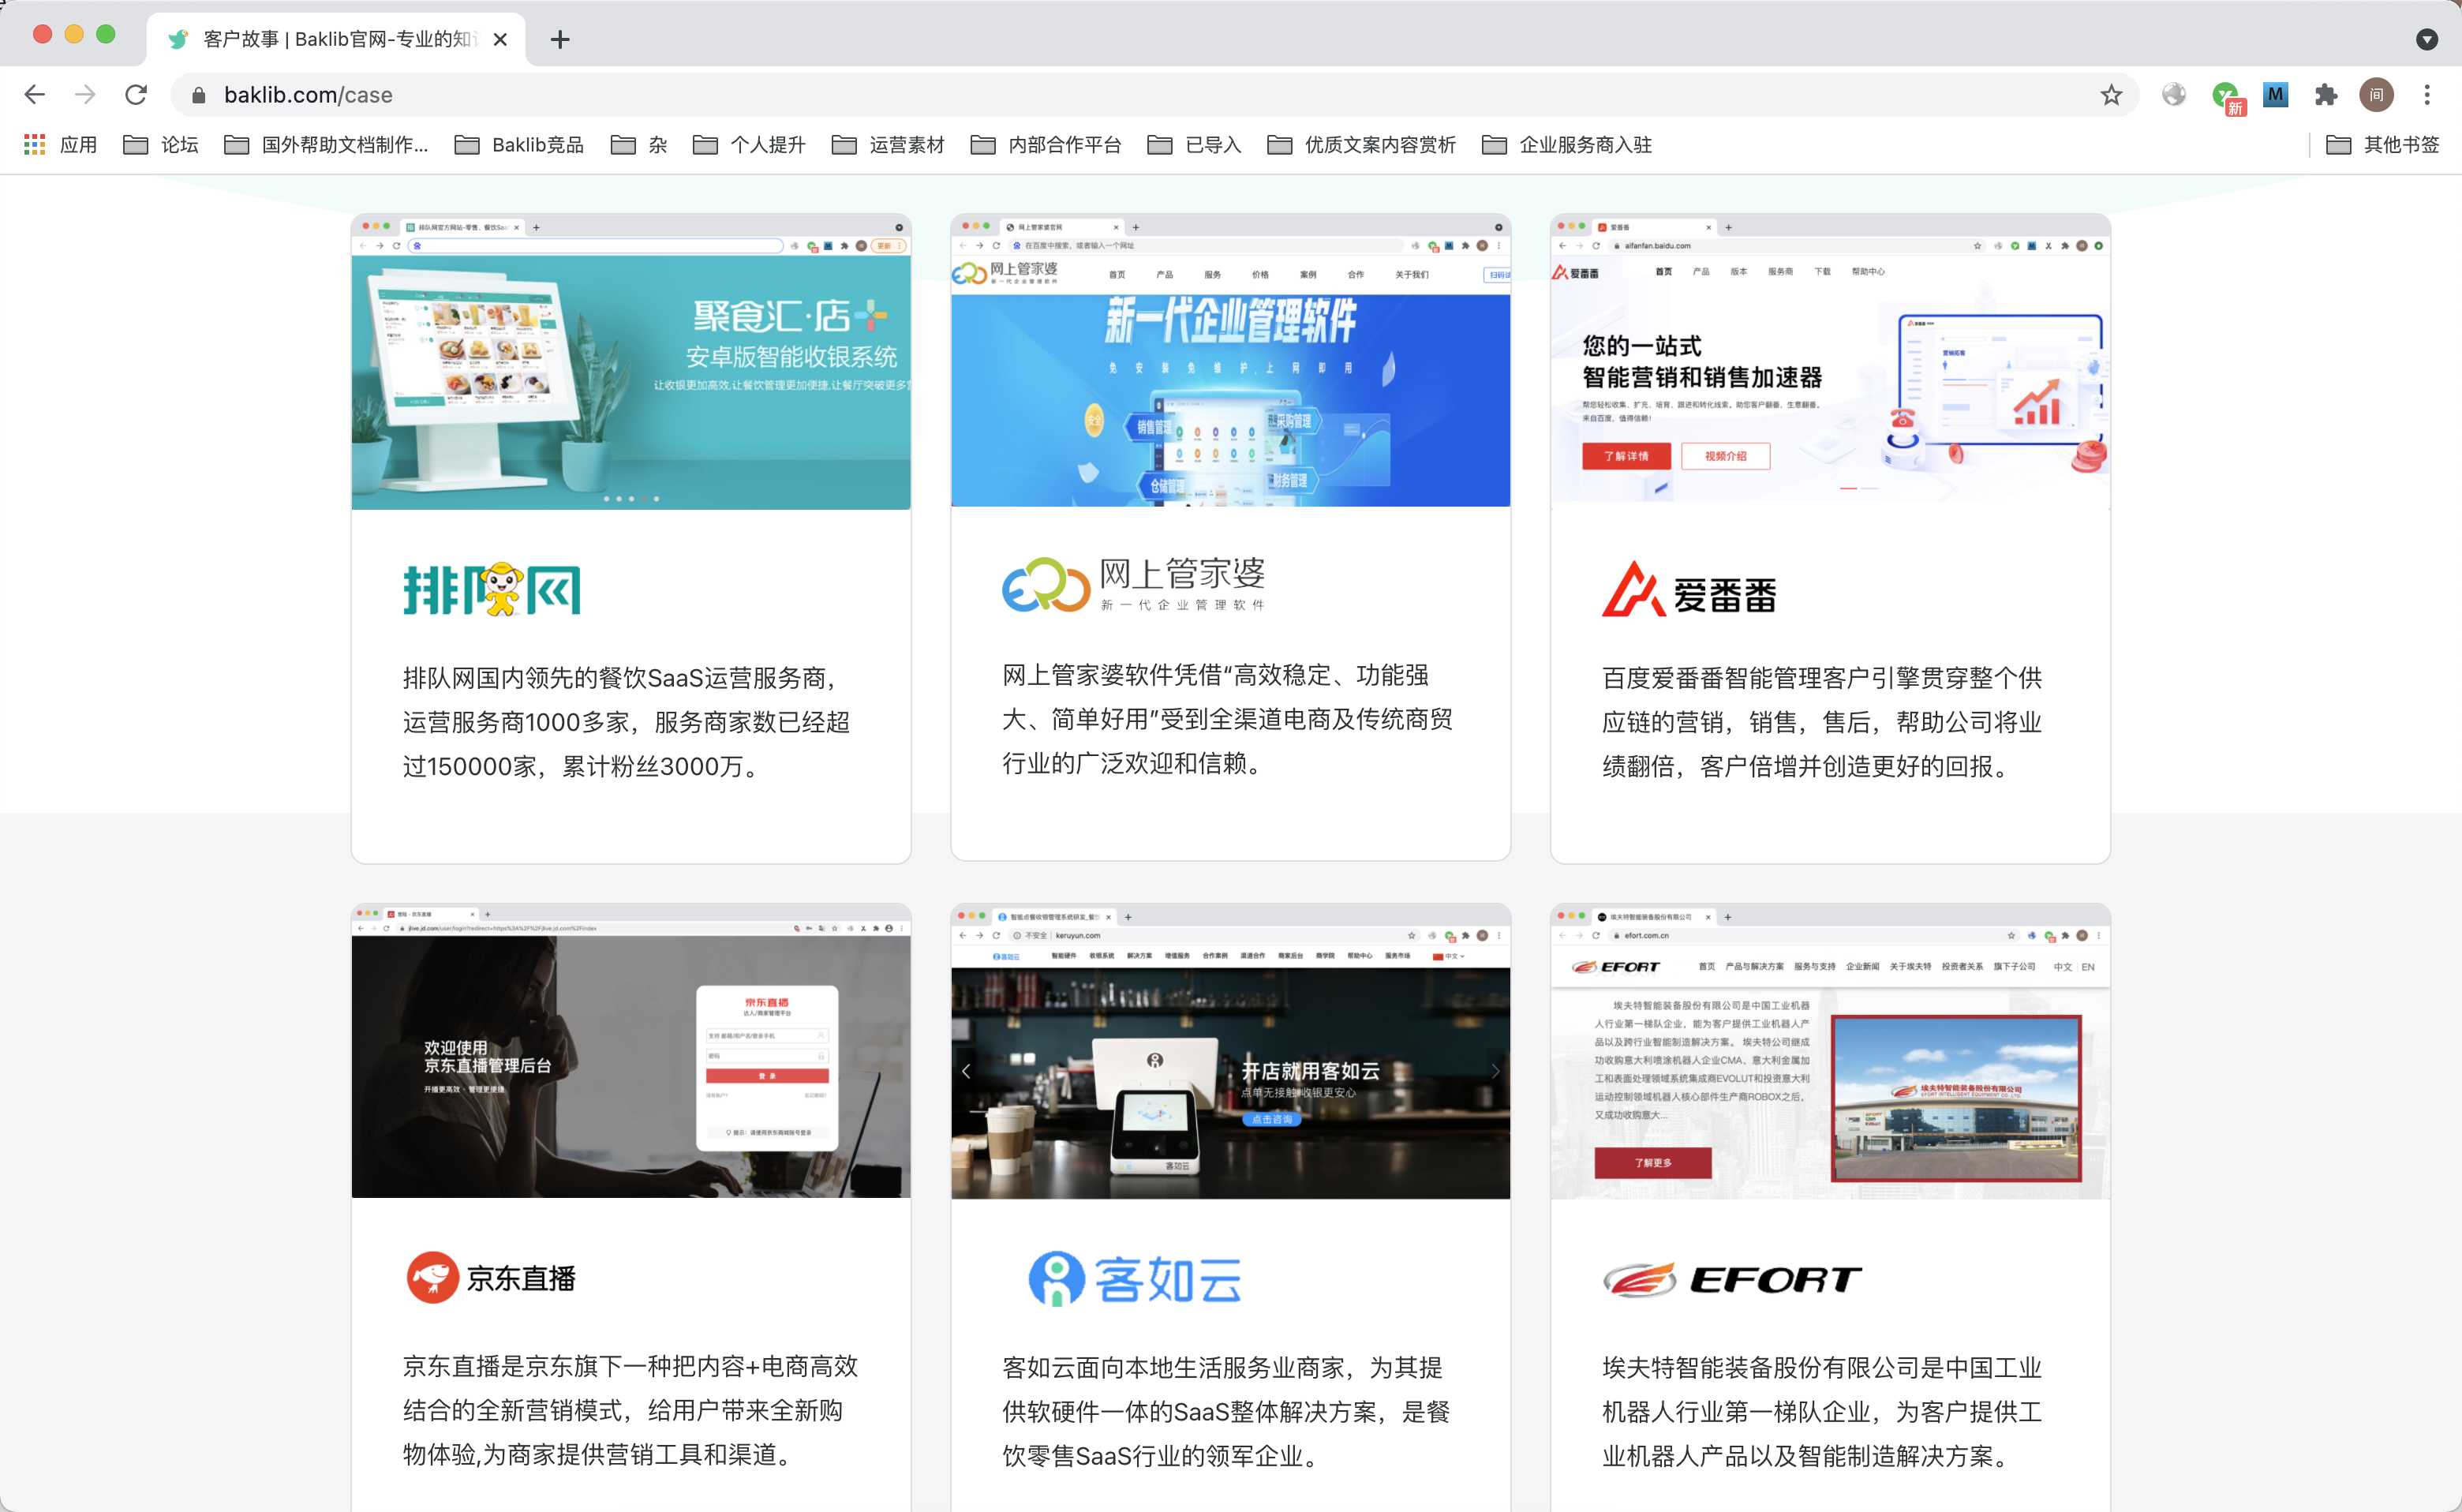2462x1512 pixels.
Task: Open the 已导入 bookmark folder
Action: [1194, 145]
